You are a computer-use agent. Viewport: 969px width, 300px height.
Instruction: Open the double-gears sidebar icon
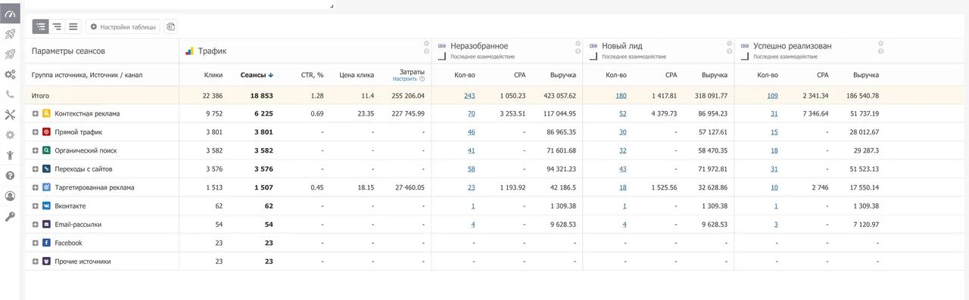10,74
